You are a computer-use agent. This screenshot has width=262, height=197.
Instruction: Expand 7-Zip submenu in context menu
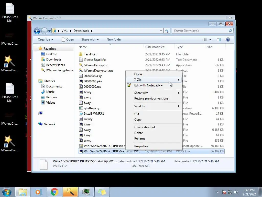(x=154, y=80)
